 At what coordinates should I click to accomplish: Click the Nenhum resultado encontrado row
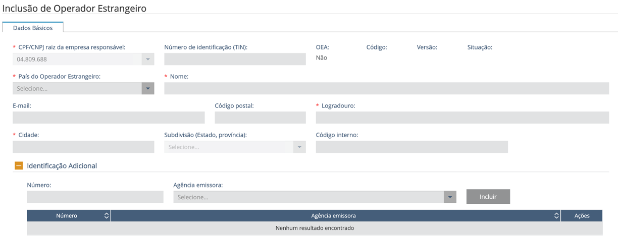(315, 228)
